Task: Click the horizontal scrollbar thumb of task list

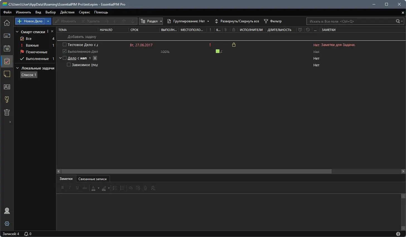Action: 196,171
